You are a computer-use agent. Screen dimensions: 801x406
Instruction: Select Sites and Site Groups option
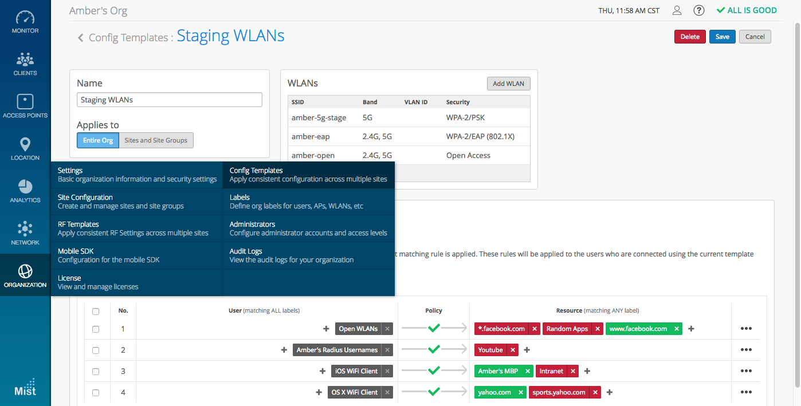tap(156, 140)
